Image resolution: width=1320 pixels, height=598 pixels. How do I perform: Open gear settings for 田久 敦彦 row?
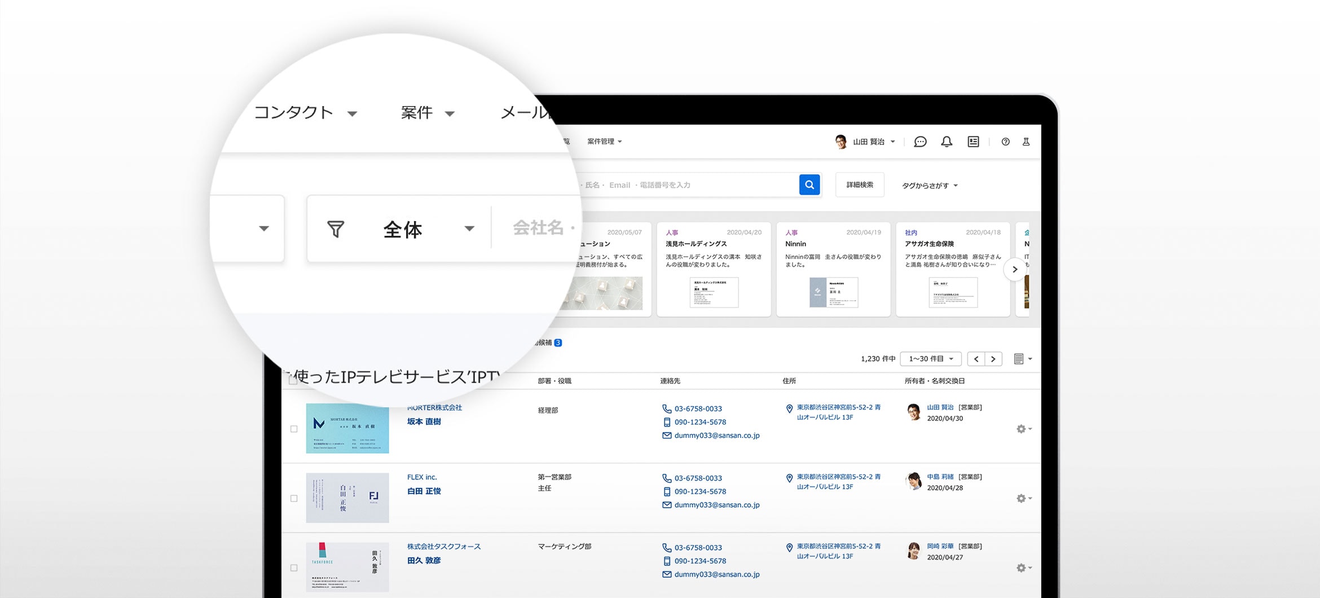(1024, 568)
